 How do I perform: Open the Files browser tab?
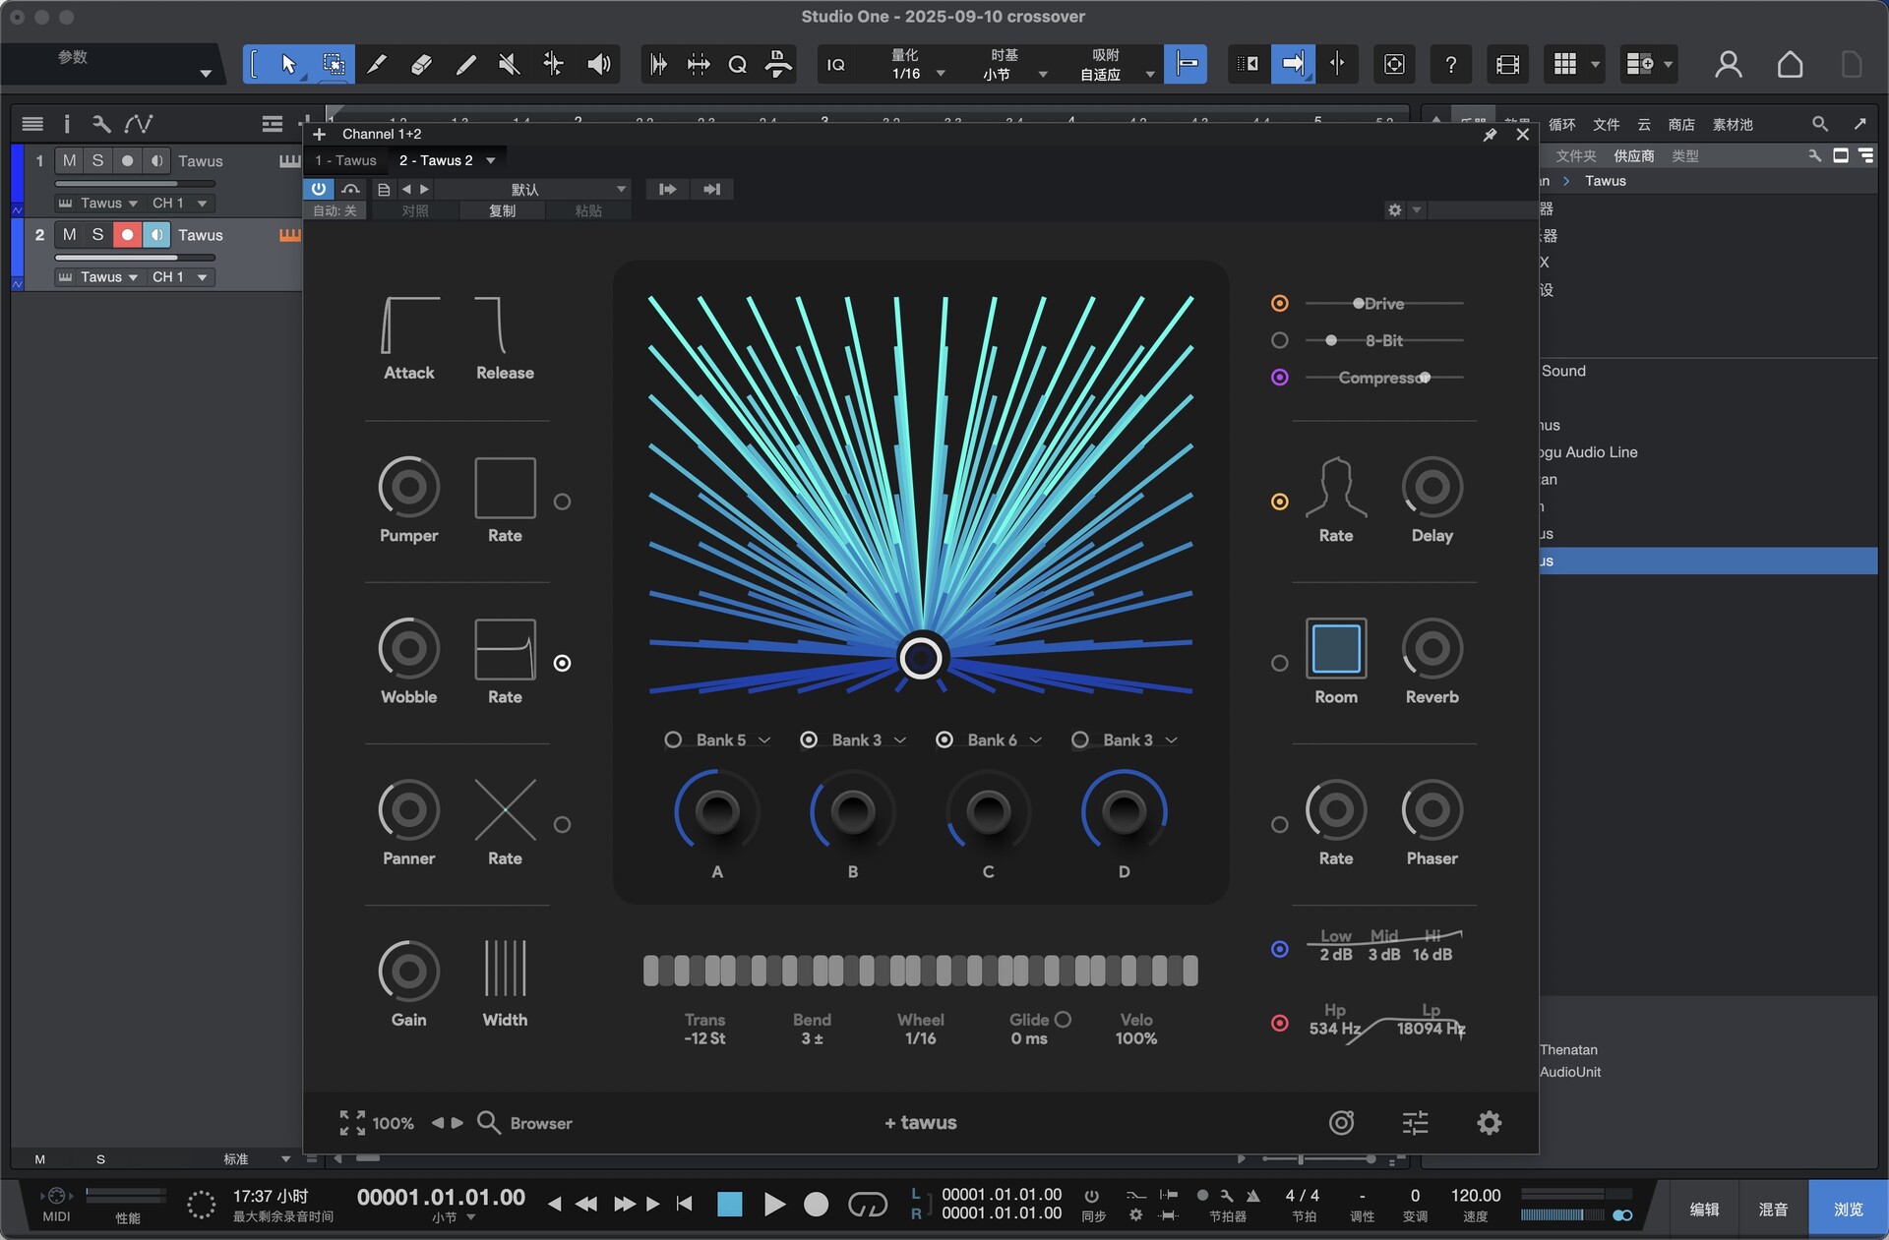pyautogui.click(x=1606, y=124)
